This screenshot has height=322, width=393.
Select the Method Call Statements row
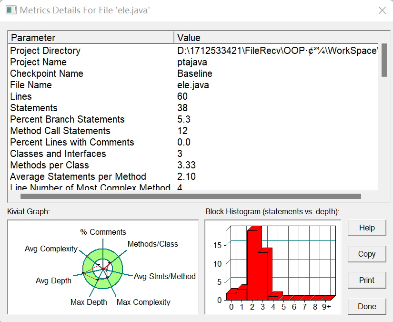point(193,131)
